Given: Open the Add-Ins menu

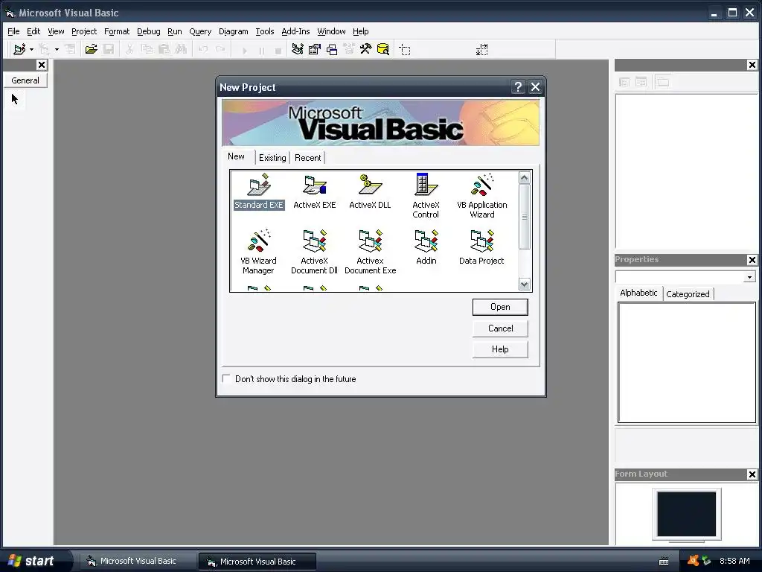Looking at the screenshot, I should click(x=295, y=31).
